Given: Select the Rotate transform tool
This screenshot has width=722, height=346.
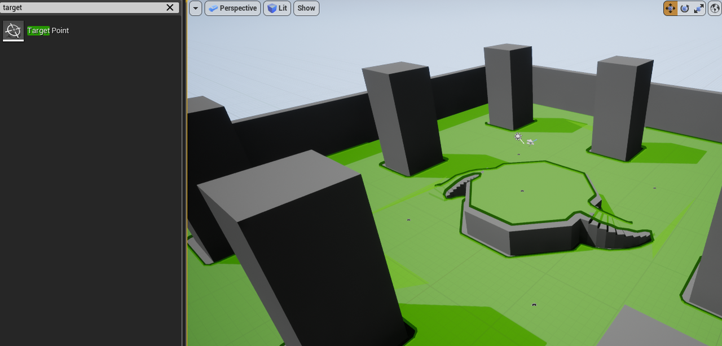Looking at the screenshot, I should tap(685, 8).
